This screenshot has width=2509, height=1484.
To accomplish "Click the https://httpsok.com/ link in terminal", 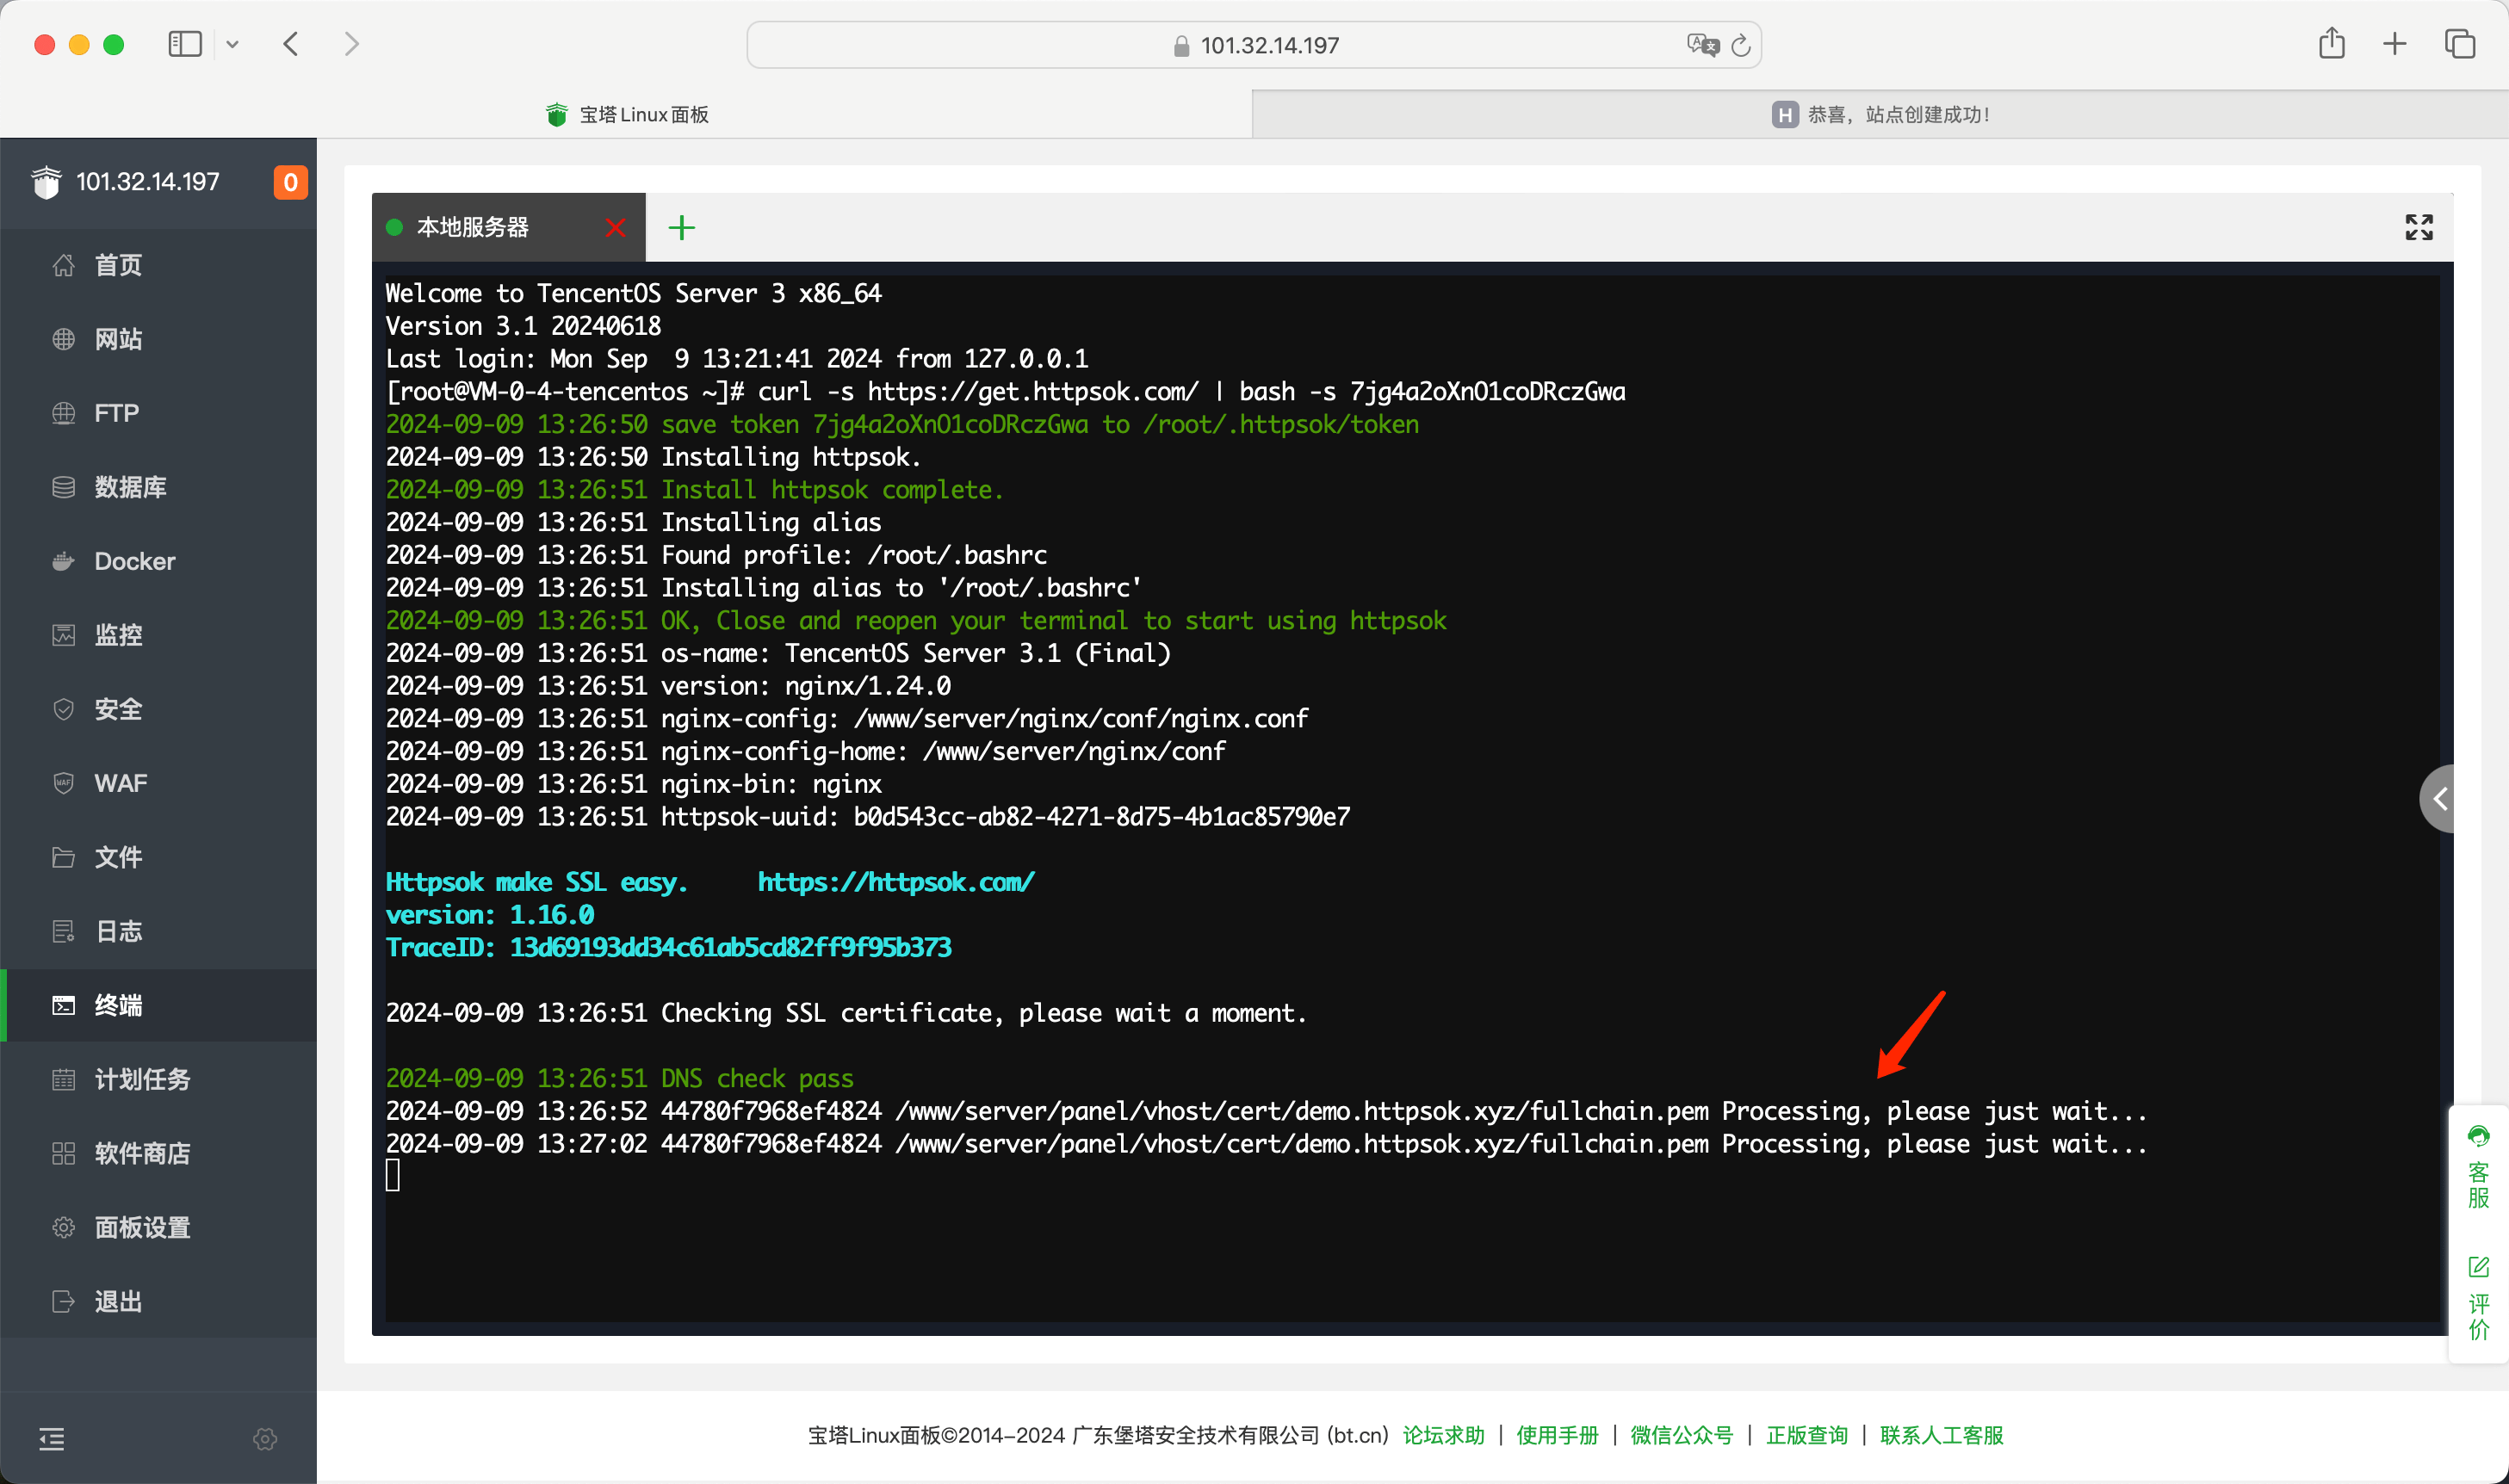I will pos(896,882).
